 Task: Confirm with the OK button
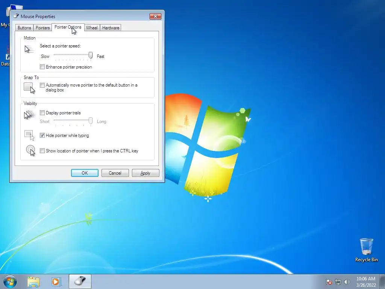(85, 173)
